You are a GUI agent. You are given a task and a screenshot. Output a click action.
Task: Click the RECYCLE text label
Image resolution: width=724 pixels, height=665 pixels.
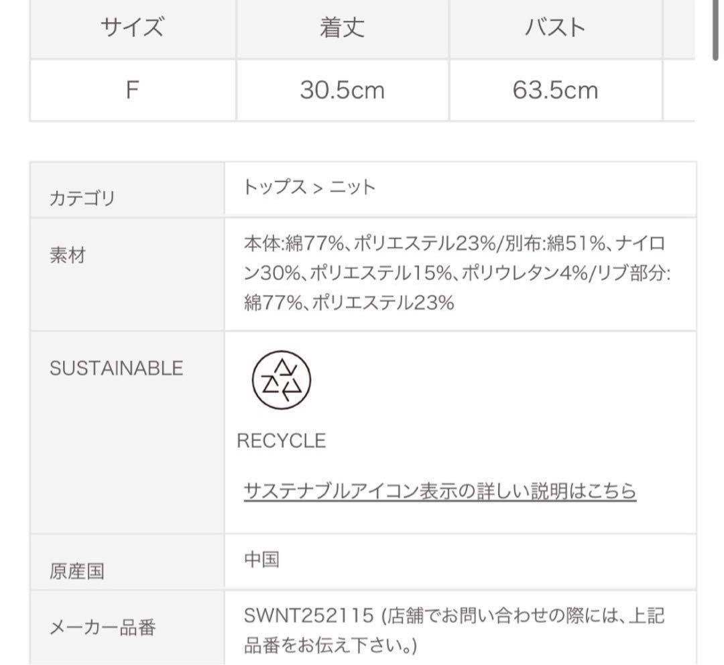282,440
